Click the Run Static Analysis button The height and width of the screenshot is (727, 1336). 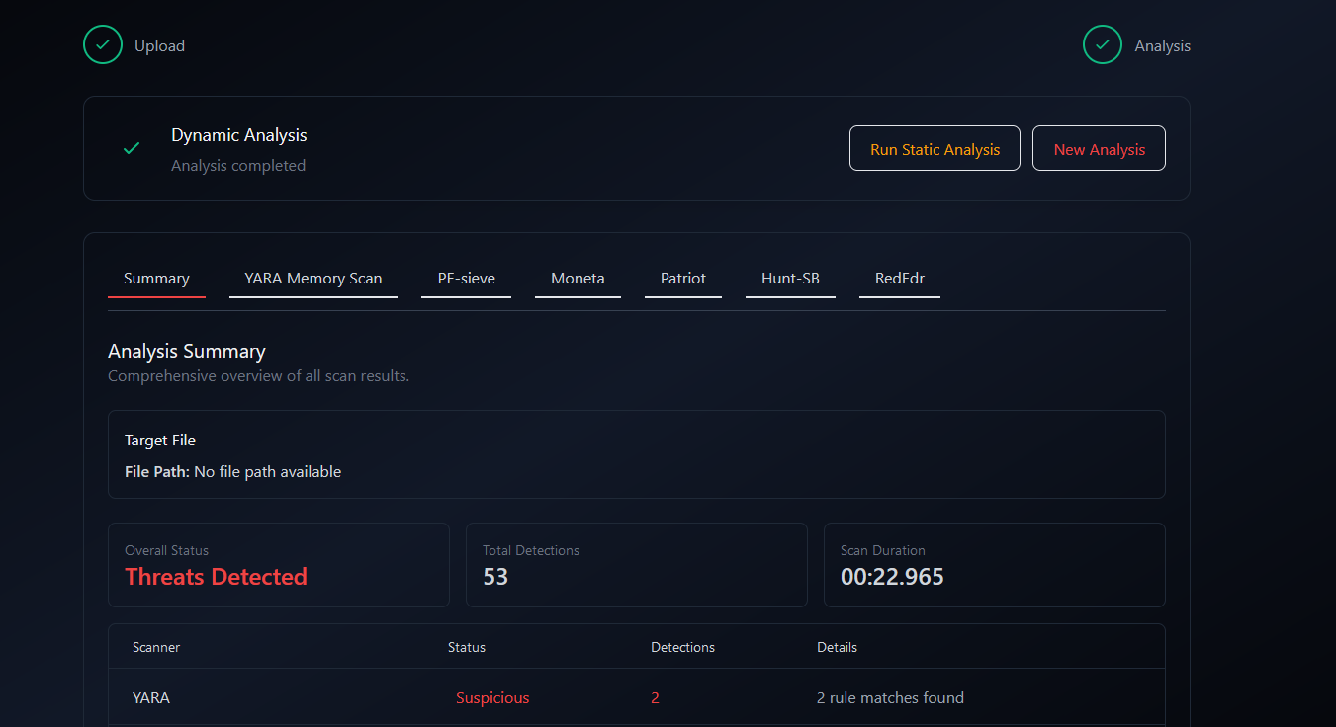(934, 148)
